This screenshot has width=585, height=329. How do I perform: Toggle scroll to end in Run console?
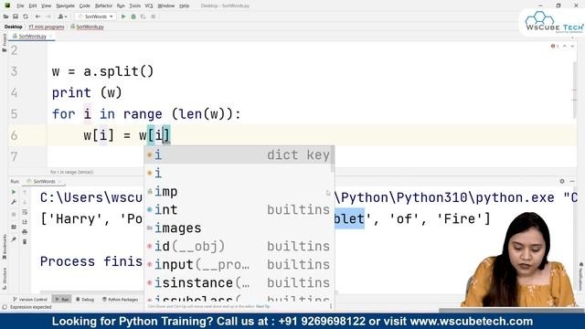[x=25, y=222]
